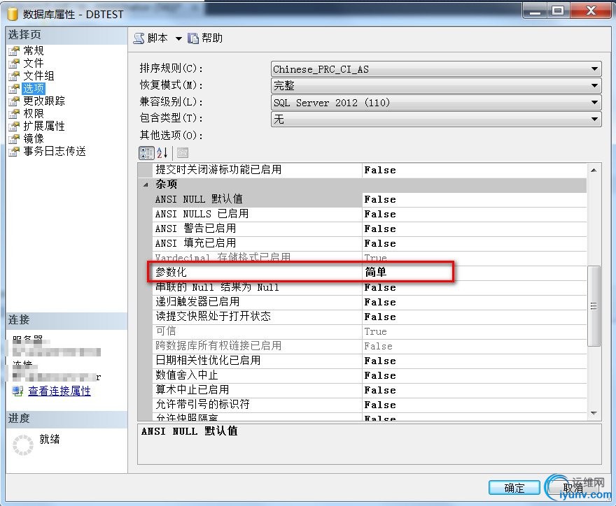The width and height of the screenshot is (616, 506).
Task: Click False value for 数值舍入中止
Action: (x=380, y=375)
